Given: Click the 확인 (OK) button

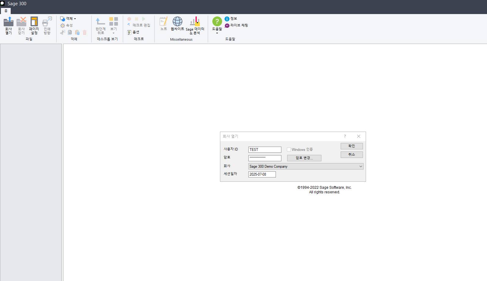Looking at the screenshot, I should click(x=352, y=146).
